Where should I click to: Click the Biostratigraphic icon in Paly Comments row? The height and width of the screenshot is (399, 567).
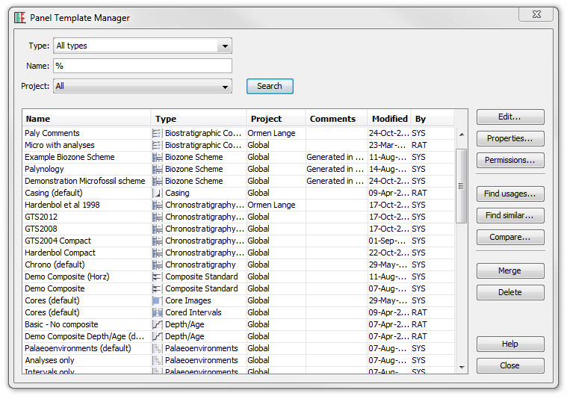point(158,133)
